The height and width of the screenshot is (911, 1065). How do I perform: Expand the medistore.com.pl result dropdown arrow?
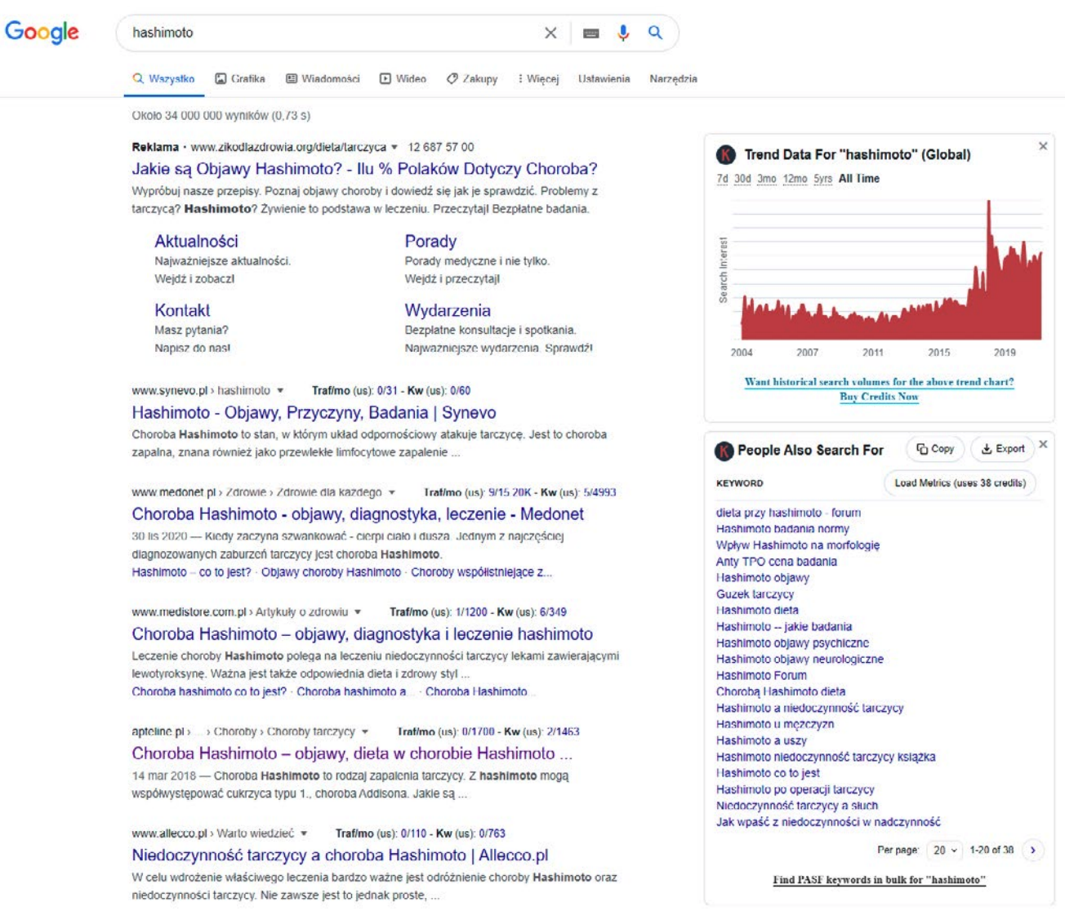[x=358, y=612]
